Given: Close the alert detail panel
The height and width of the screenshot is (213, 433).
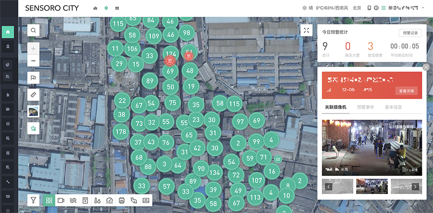Looking at the screenshot, I should [x=426, y=67].
